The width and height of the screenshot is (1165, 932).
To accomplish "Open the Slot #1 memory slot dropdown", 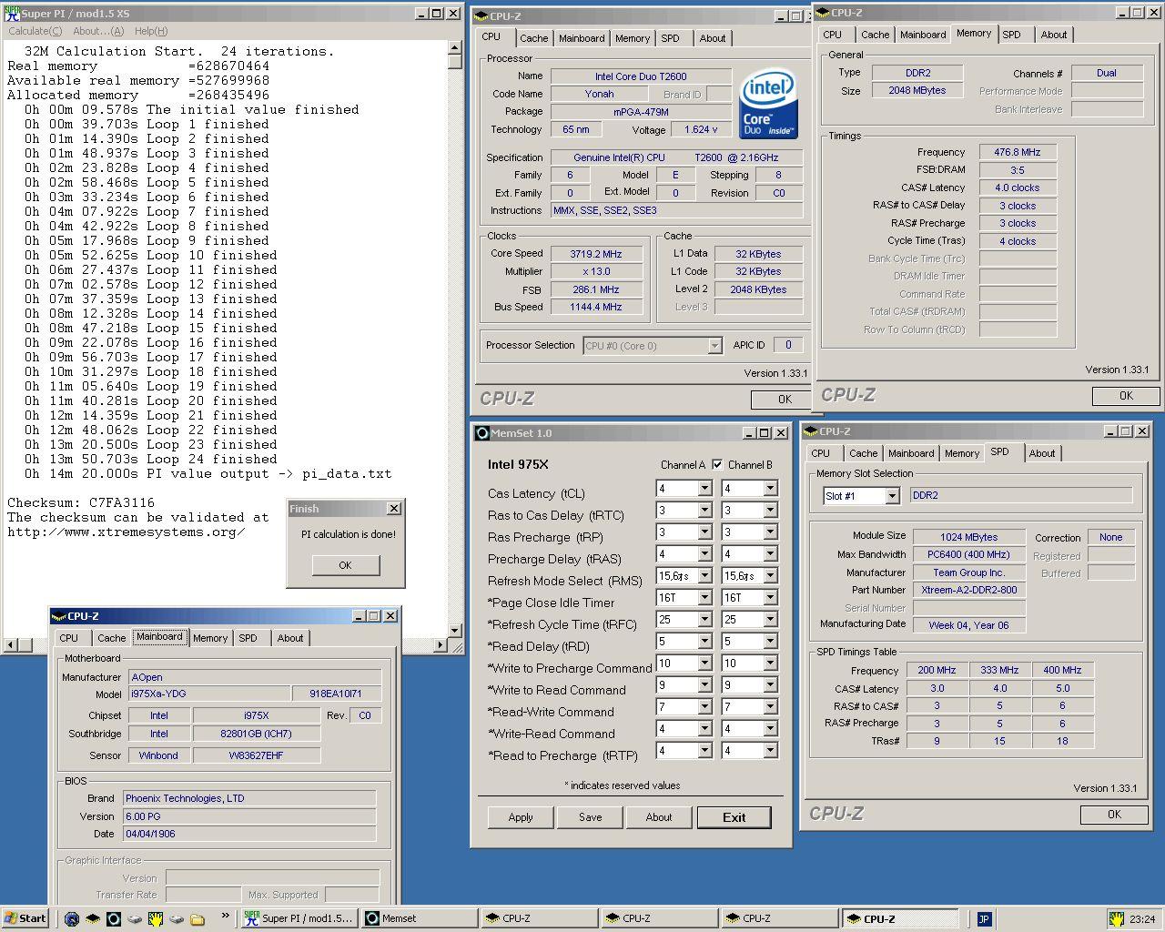I will 892,496.
